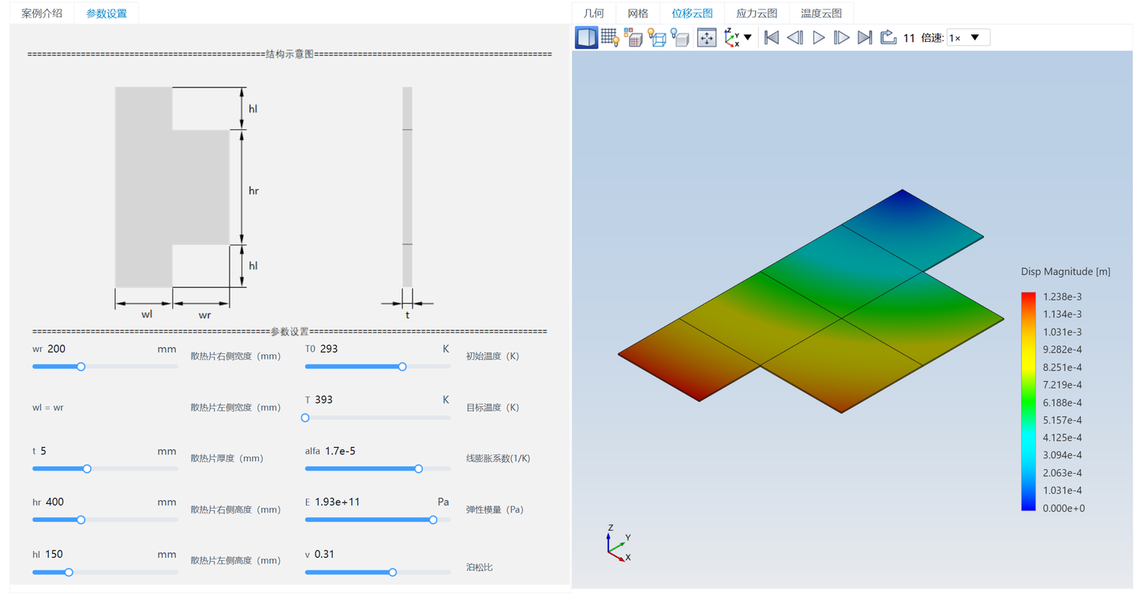The height and width of the screenshot is (597, 1136).
Task: Click the XYZ view orientation icon
Action: click(x=732, y=37)
